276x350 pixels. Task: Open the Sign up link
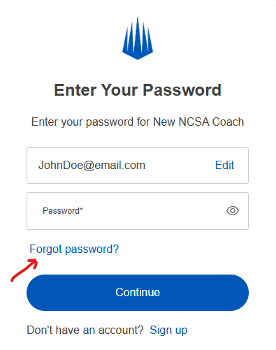tap(168, 330)
